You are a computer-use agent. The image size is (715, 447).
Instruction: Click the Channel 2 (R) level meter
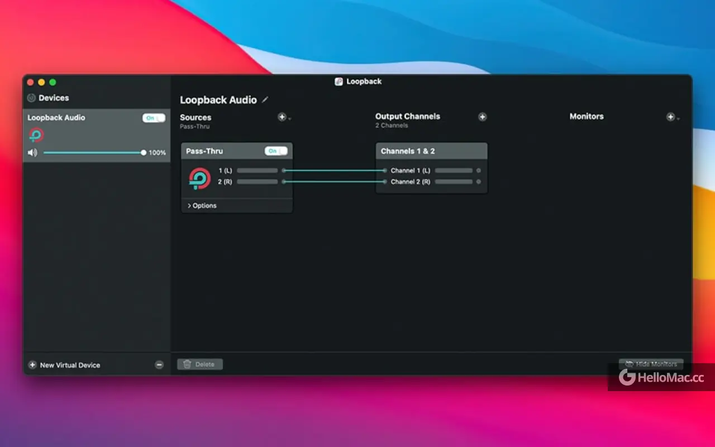click(x=454, y=182)
